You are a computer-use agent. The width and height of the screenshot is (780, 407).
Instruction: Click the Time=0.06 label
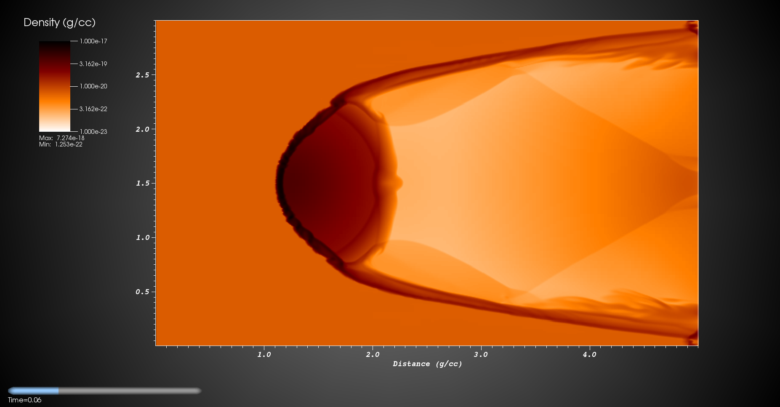click(24, 400)
